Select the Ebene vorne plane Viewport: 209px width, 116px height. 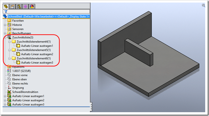[20, 75]
